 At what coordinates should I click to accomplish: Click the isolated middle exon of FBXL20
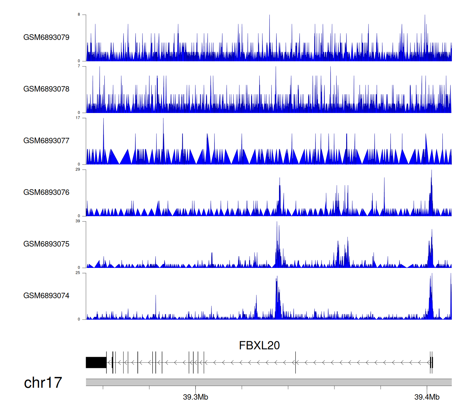(x=295, y=362)
